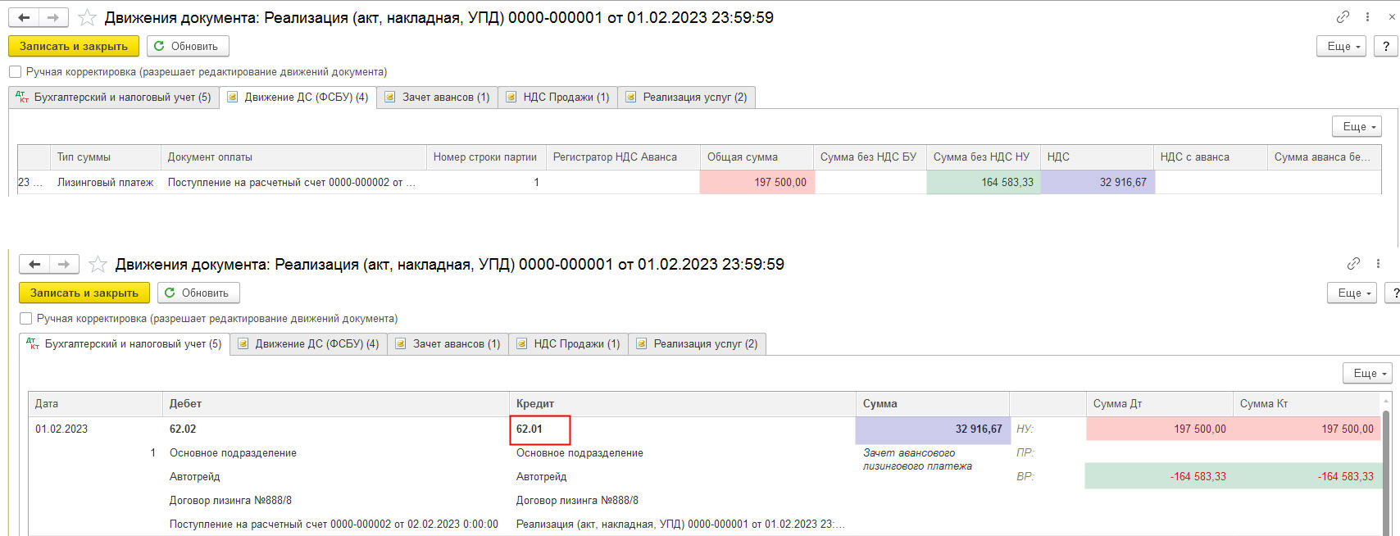Click the chain link icon in bottom window
This screenshot has width=1400, height=536.
[1353, 263]
